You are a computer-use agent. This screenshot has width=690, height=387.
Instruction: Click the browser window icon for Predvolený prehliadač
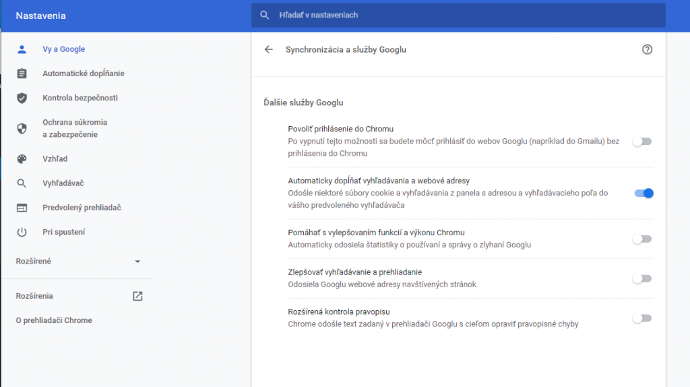[x=22, y=208]
